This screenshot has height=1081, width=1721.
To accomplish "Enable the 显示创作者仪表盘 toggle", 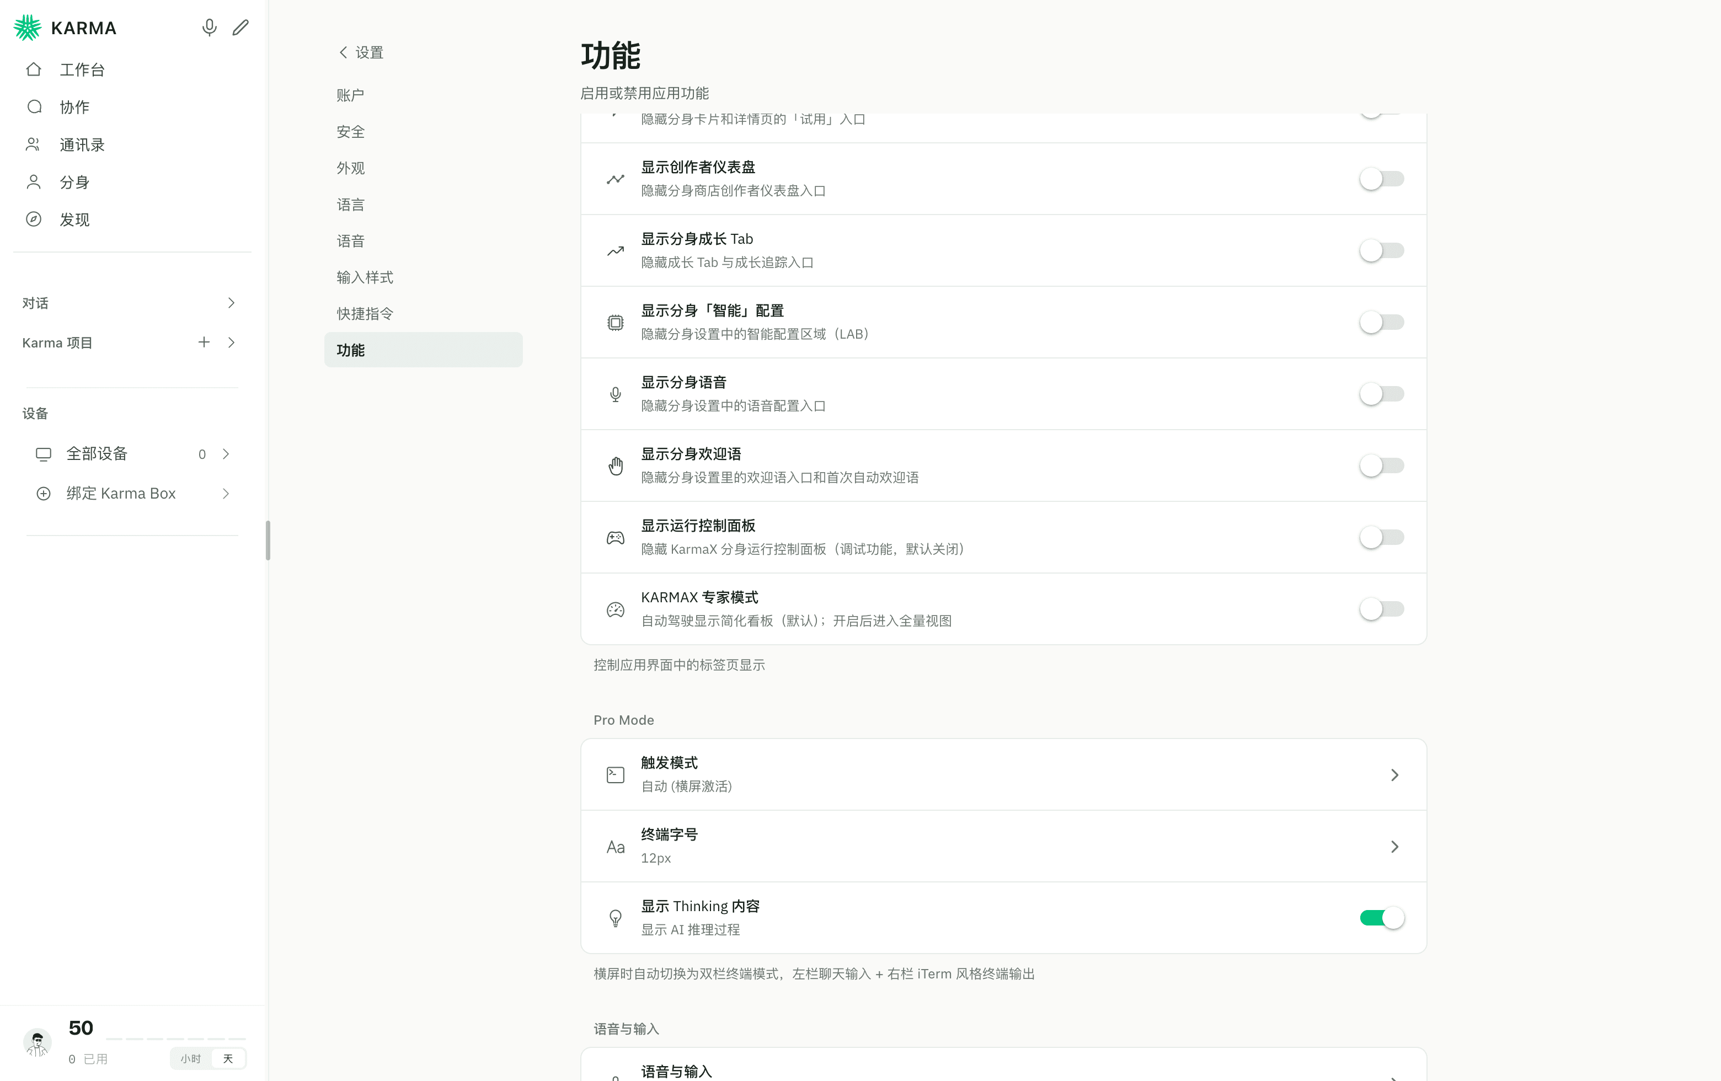I will pyautogui.click(x=1382, y=179).
